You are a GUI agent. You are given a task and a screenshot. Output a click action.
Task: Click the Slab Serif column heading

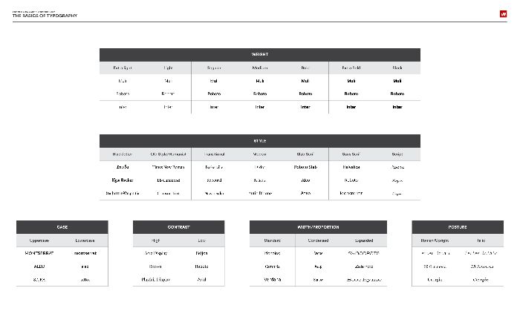305,154
